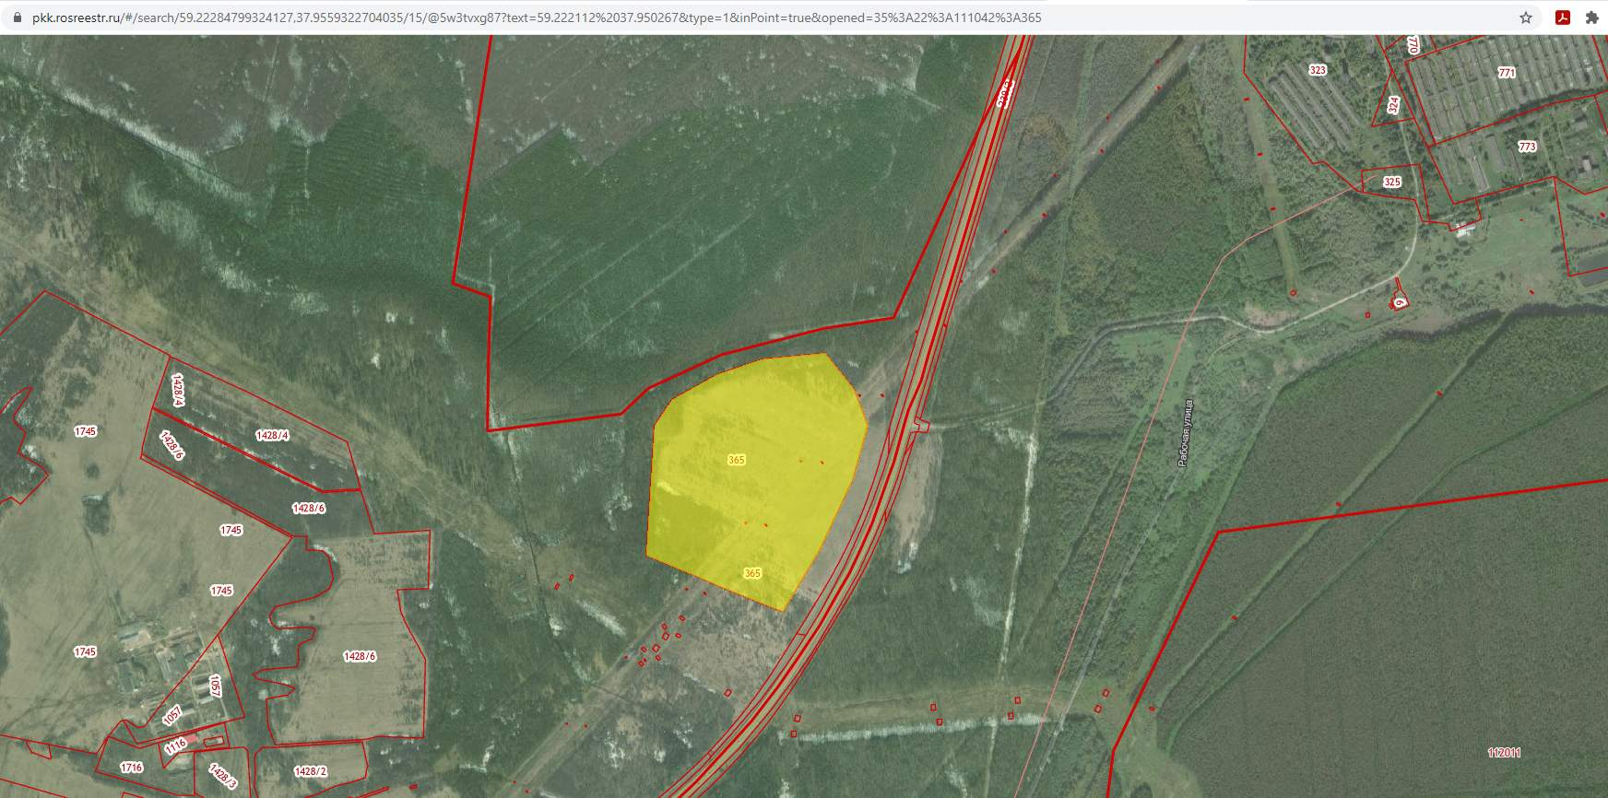
Task: Click parcel label 1428/2
Action: (x=310, y=771)
